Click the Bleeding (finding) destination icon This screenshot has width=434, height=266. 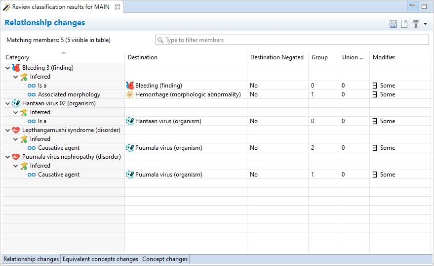130,86
